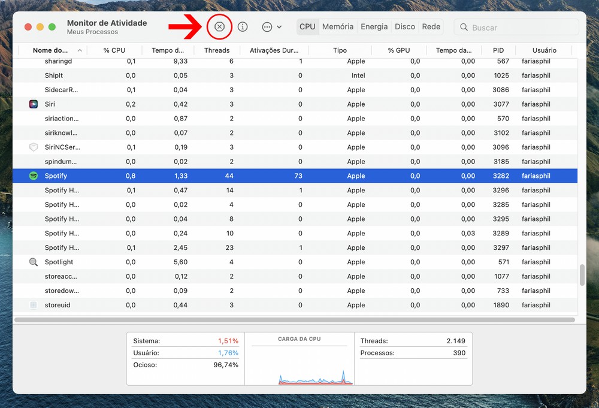Click the Buscar search field
The height and width of the screenshot is (408, 599).
[521, 28]
